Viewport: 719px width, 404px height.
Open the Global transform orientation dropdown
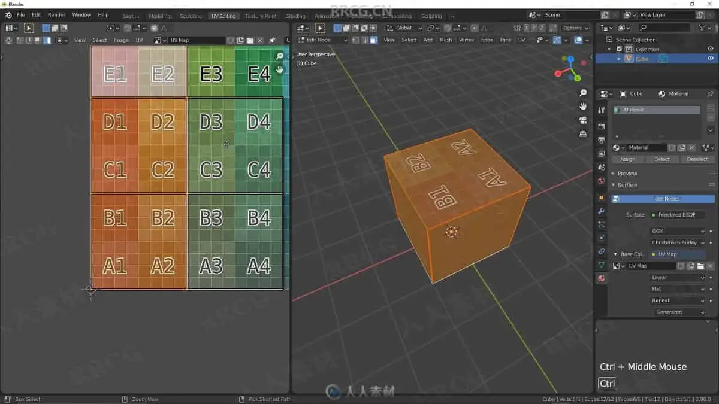(404, 28)
